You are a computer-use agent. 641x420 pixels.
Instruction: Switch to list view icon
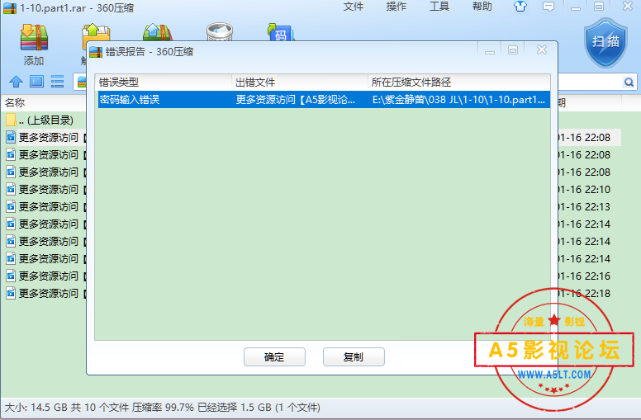[57, 82]
